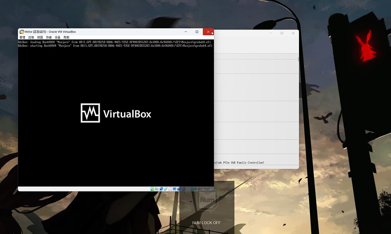Click the video recording indicator icon
The width and height of the screenshot is (391, 234).
(178, 188)
